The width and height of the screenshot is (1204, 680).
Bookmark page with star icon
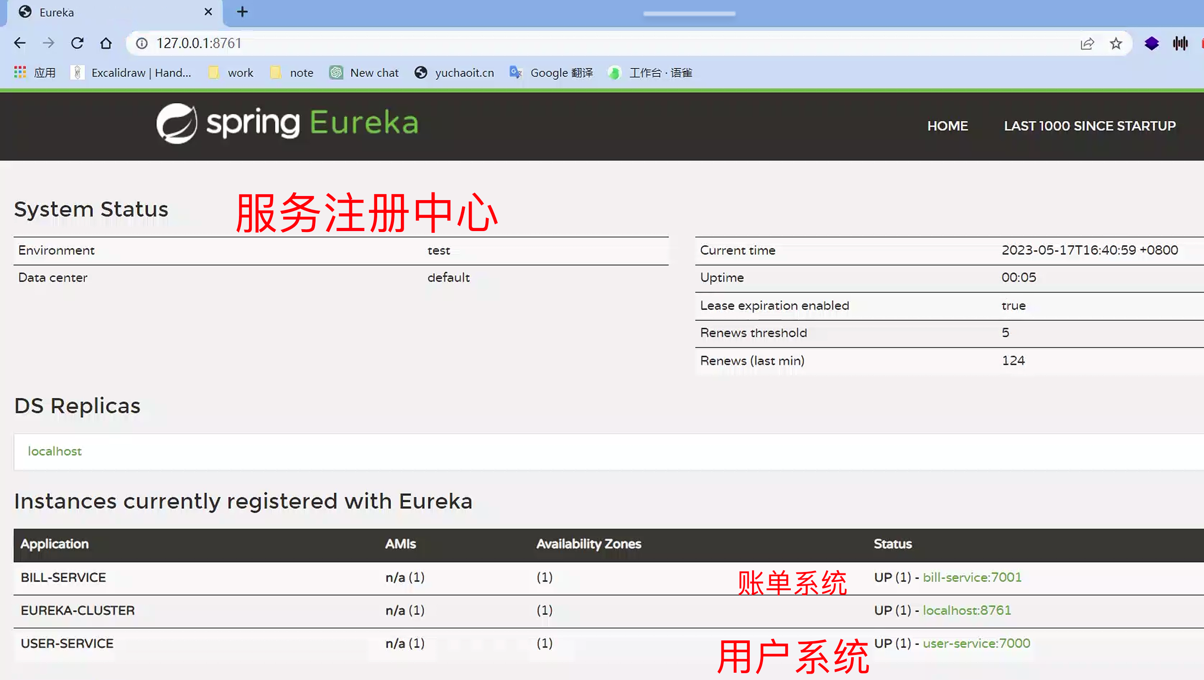pos(1116,43)
